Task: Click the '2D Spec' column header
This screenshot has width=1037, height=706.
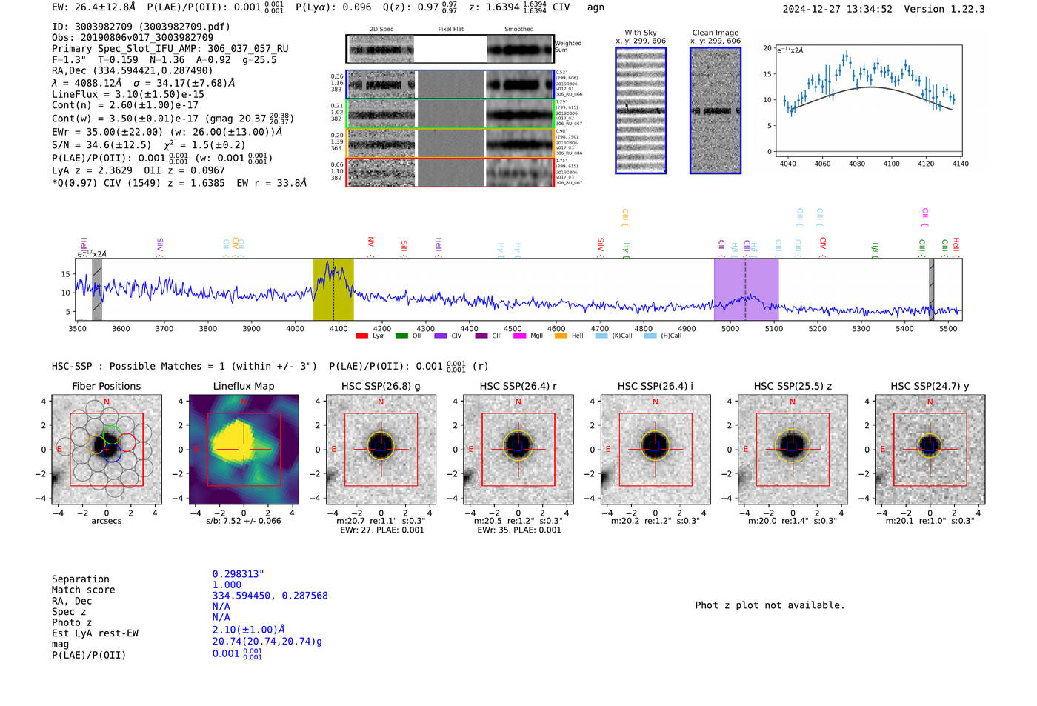Action: click(x=381, y=30)
